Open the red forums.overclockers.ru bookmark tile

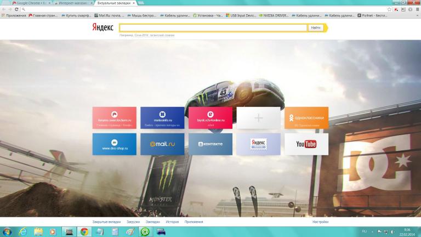pyautogui.click(x=115, y=118)
